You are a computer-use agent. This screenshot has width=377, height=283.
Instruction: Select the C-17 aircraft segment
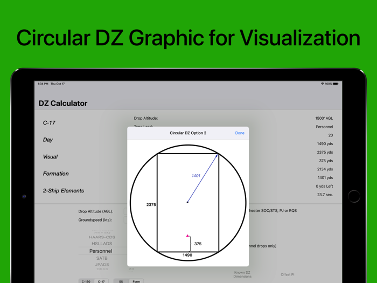(101, 281)
